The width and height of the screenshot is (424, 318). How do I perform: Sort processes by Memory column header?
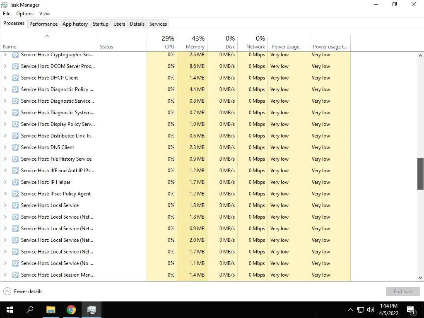(192, 43)
